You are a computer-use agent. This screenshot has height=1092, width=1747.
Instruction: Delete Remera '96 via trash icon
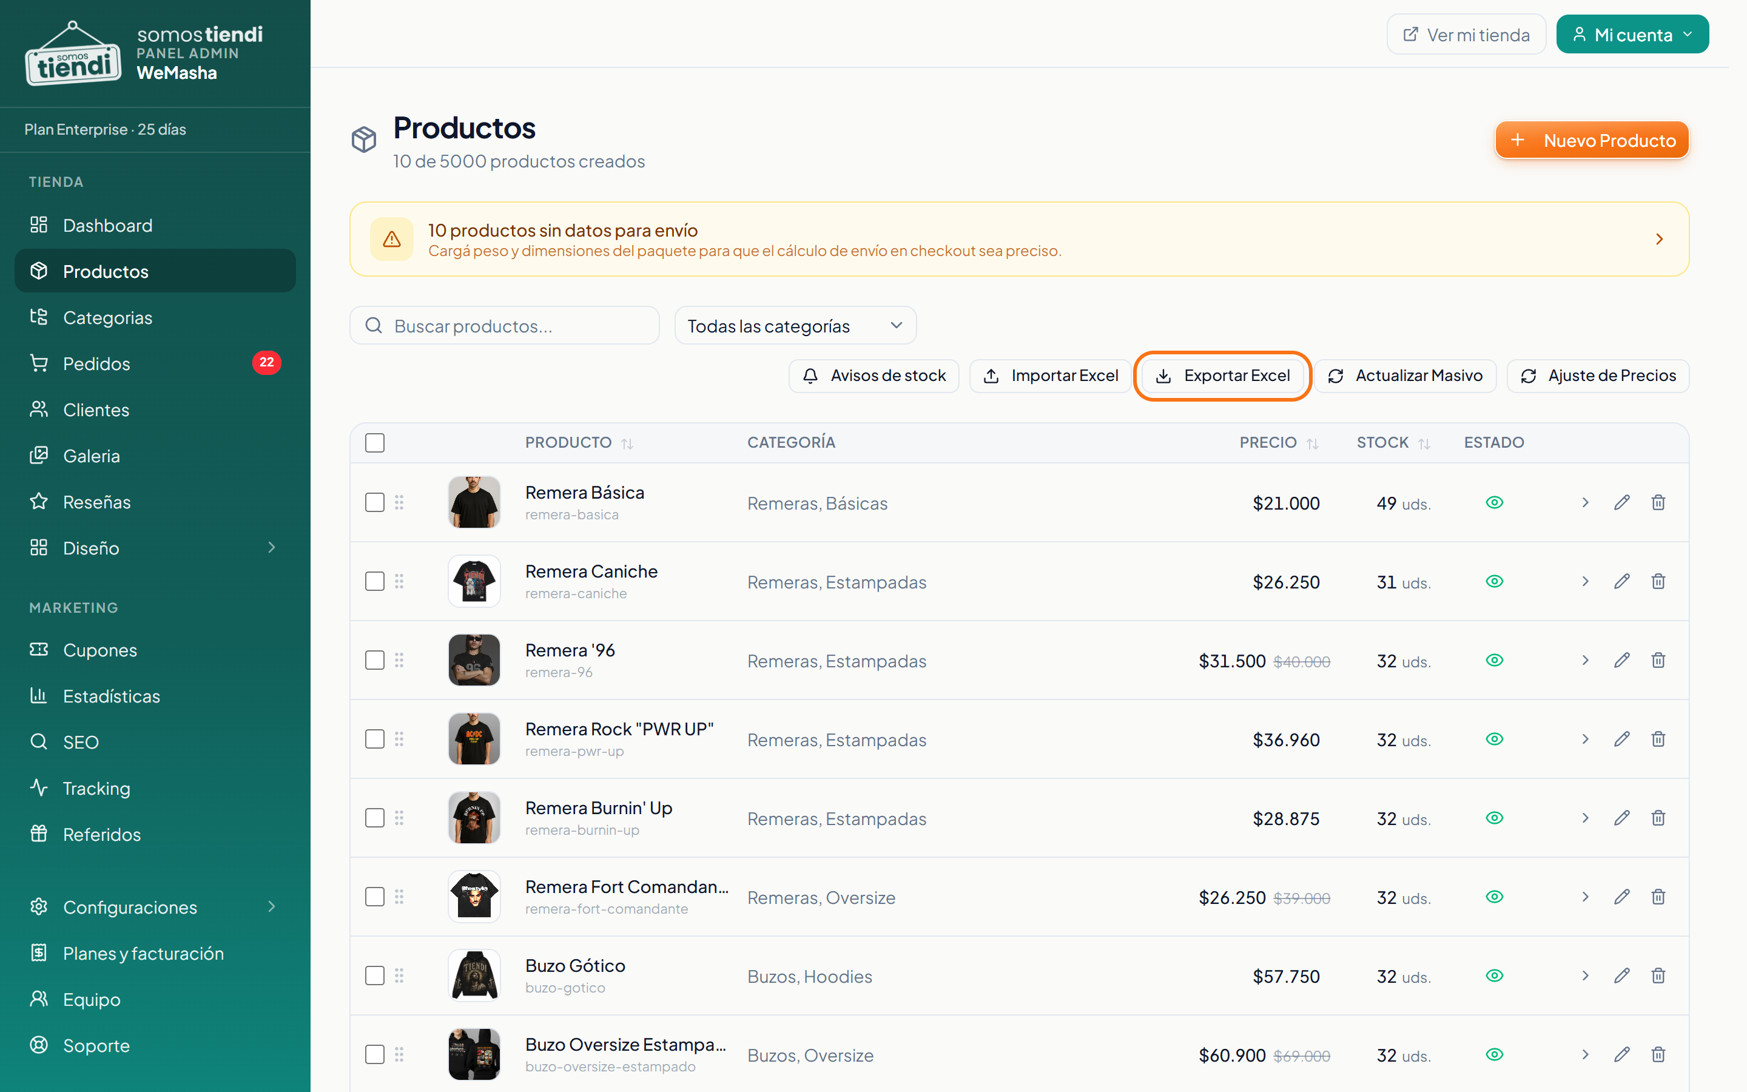click(1658, 660)
